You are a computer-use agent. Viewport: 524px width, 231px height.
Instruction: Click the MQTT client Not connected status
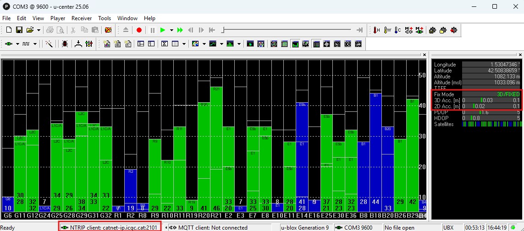pyautogui.click(x=212, y=227)
